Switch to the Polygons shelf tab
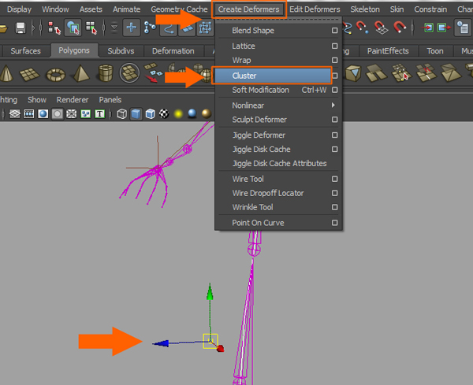 [x=74, y=50]
